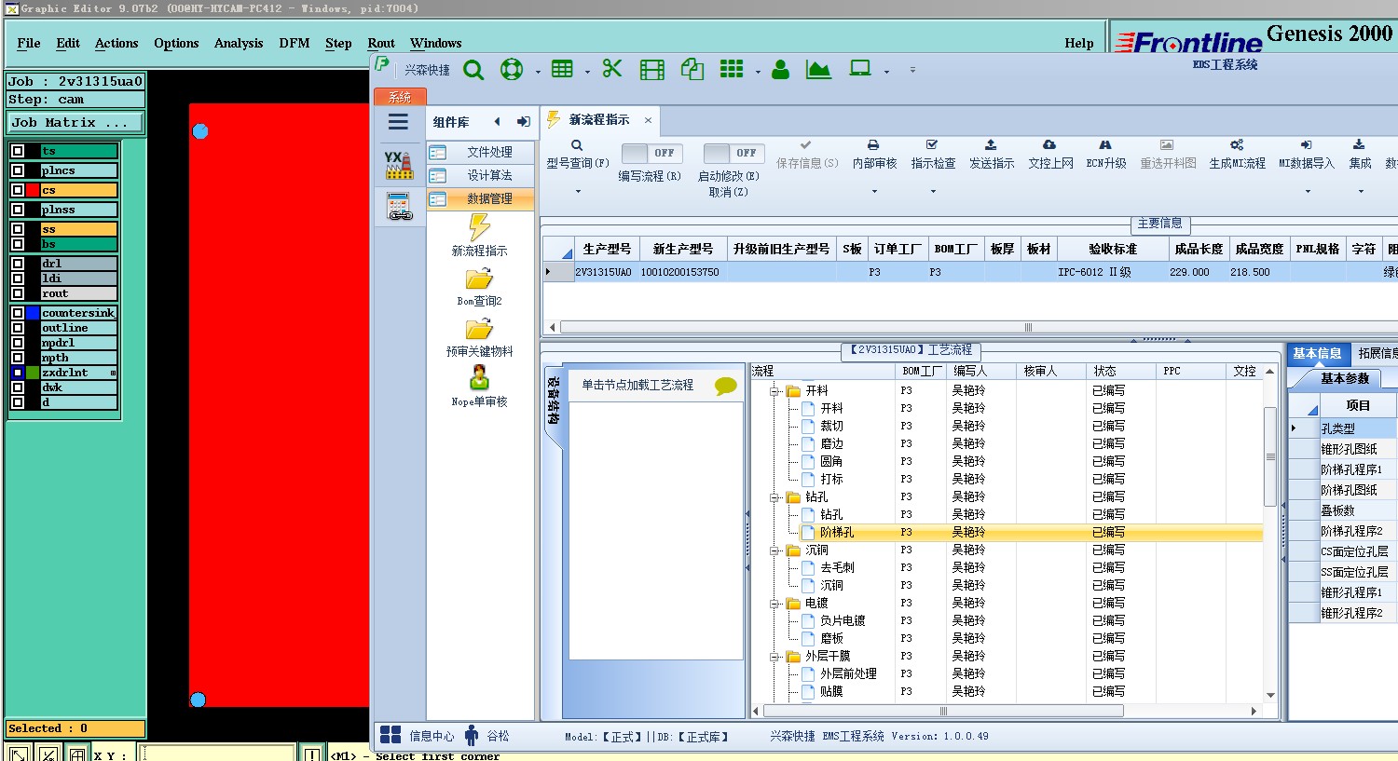This screenshot has height=761, width=1398.
Task: Open the DFM menu
Action: coord(295,43)
